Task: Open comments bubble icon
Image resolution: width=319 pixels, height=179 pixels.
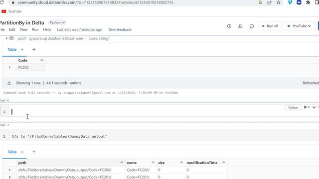Action: click(252, 26)
